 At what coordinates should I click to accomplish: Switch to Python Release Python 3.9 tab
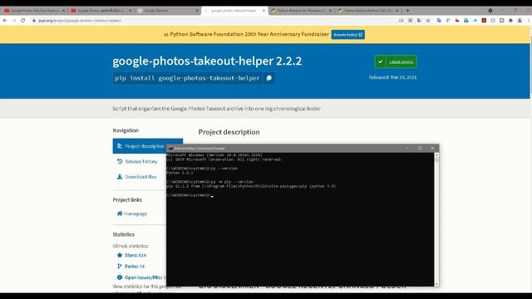click(x=368, y=11)
